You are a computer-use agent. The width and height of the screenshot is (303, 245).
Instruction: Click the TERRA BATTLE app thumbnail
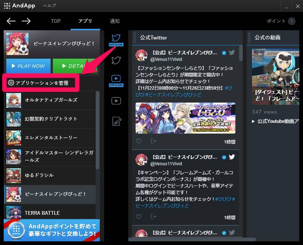pyautogui.click(x=14, y=212)
